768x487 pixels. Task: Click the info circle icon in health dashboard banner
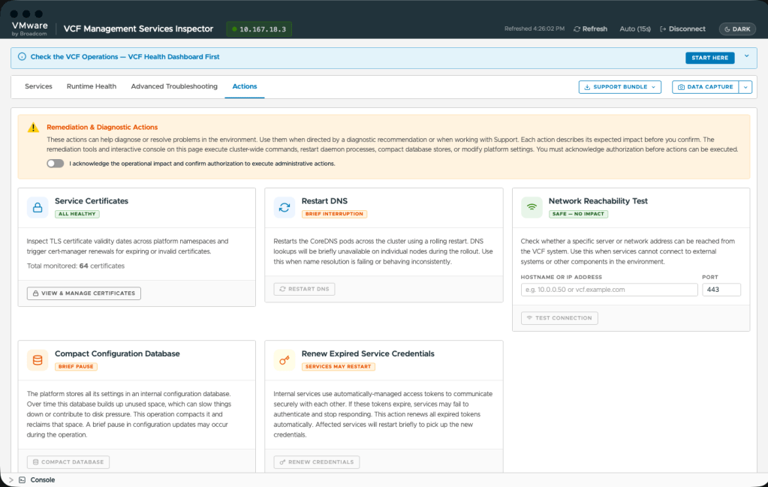click(22, 57)
